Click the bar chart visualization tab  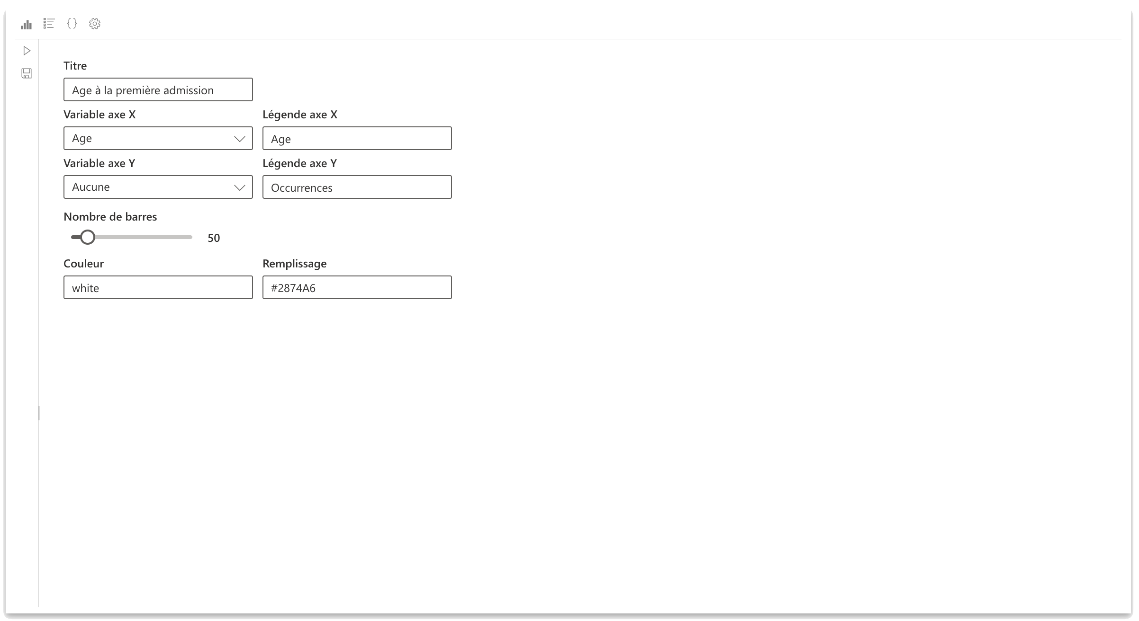pos(26,24)
